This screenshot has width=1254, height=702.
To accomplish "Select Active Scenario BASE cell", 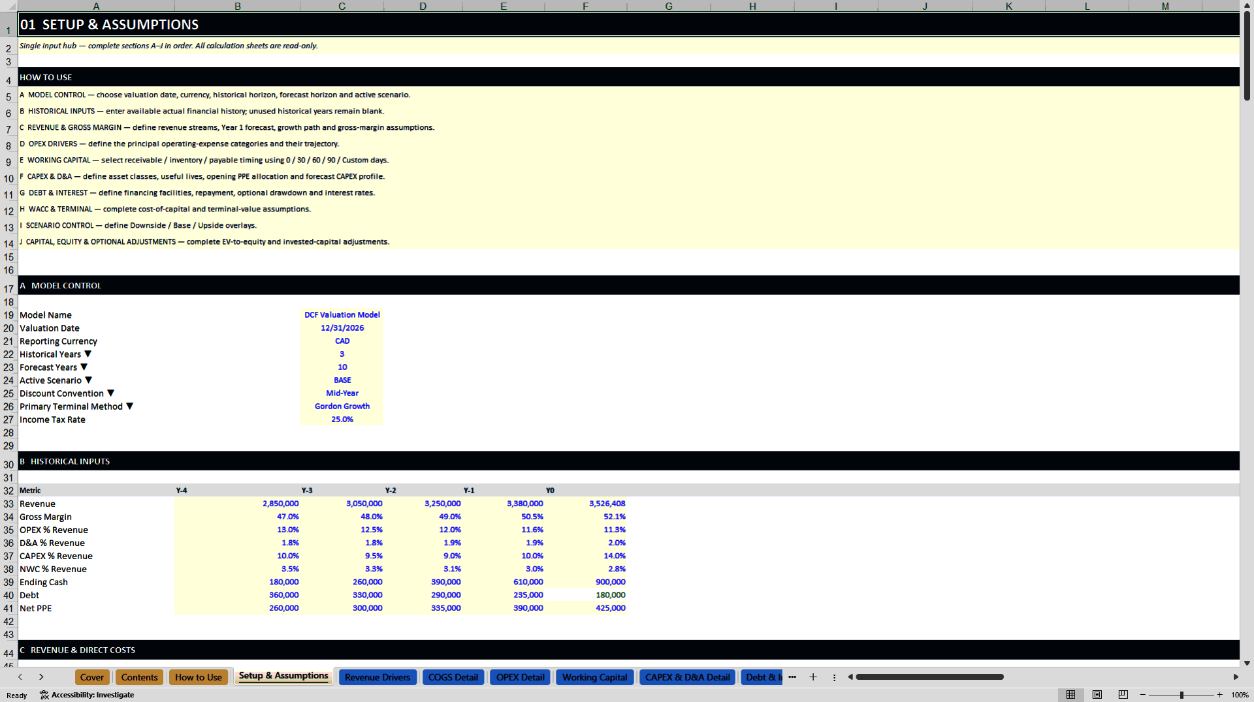I will pyautogui.click(x=342, y=380).
